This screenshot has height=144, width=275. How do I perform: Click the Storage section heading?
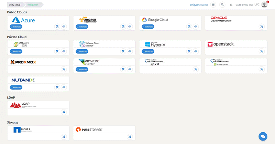[x=13, y=122]
